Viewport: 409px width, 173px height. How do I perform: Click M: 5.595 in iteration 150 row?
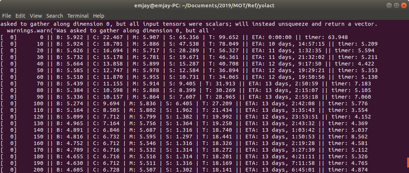coord(143,137)
